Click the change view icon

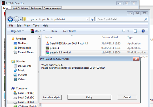click(124, 31)
